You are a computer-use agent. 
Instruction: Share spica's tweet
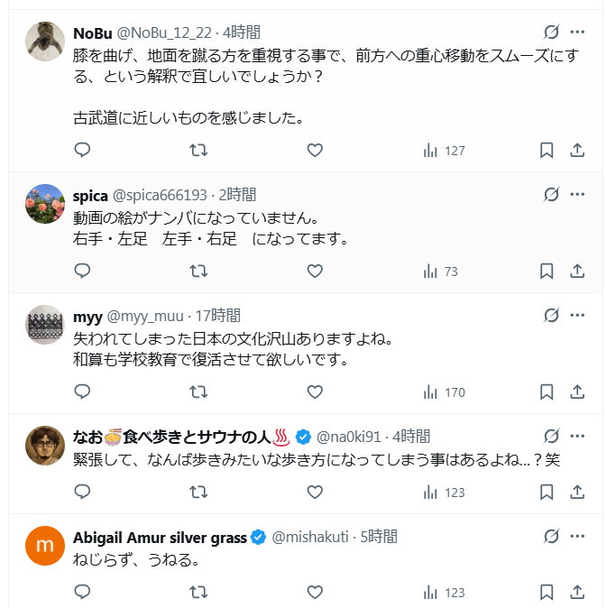[578, 271]
